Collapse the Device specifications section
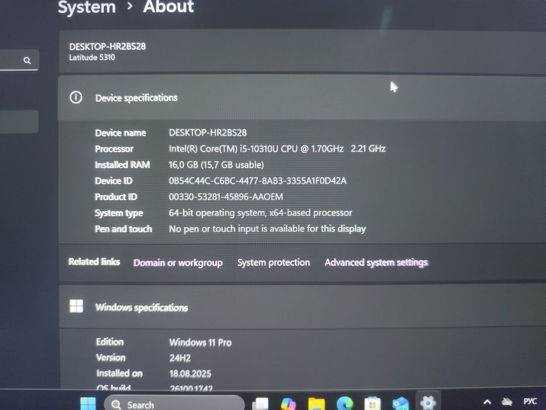 [302, 98]
